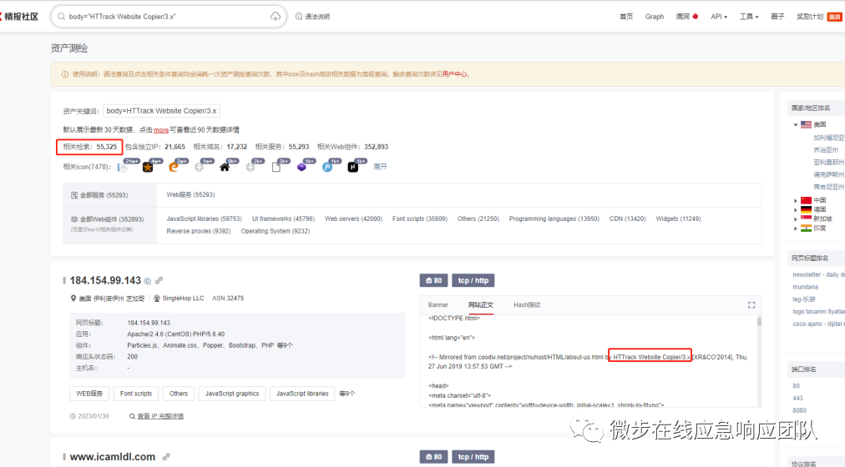
Task: Click the port 80 button for 184.154.99.143
Action: 434,281
